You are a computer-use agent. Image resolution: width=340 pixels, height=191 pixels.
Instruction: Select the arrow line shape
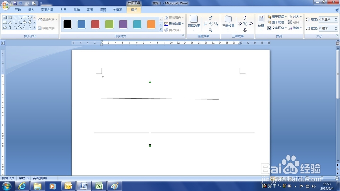[x=20, y=17]
